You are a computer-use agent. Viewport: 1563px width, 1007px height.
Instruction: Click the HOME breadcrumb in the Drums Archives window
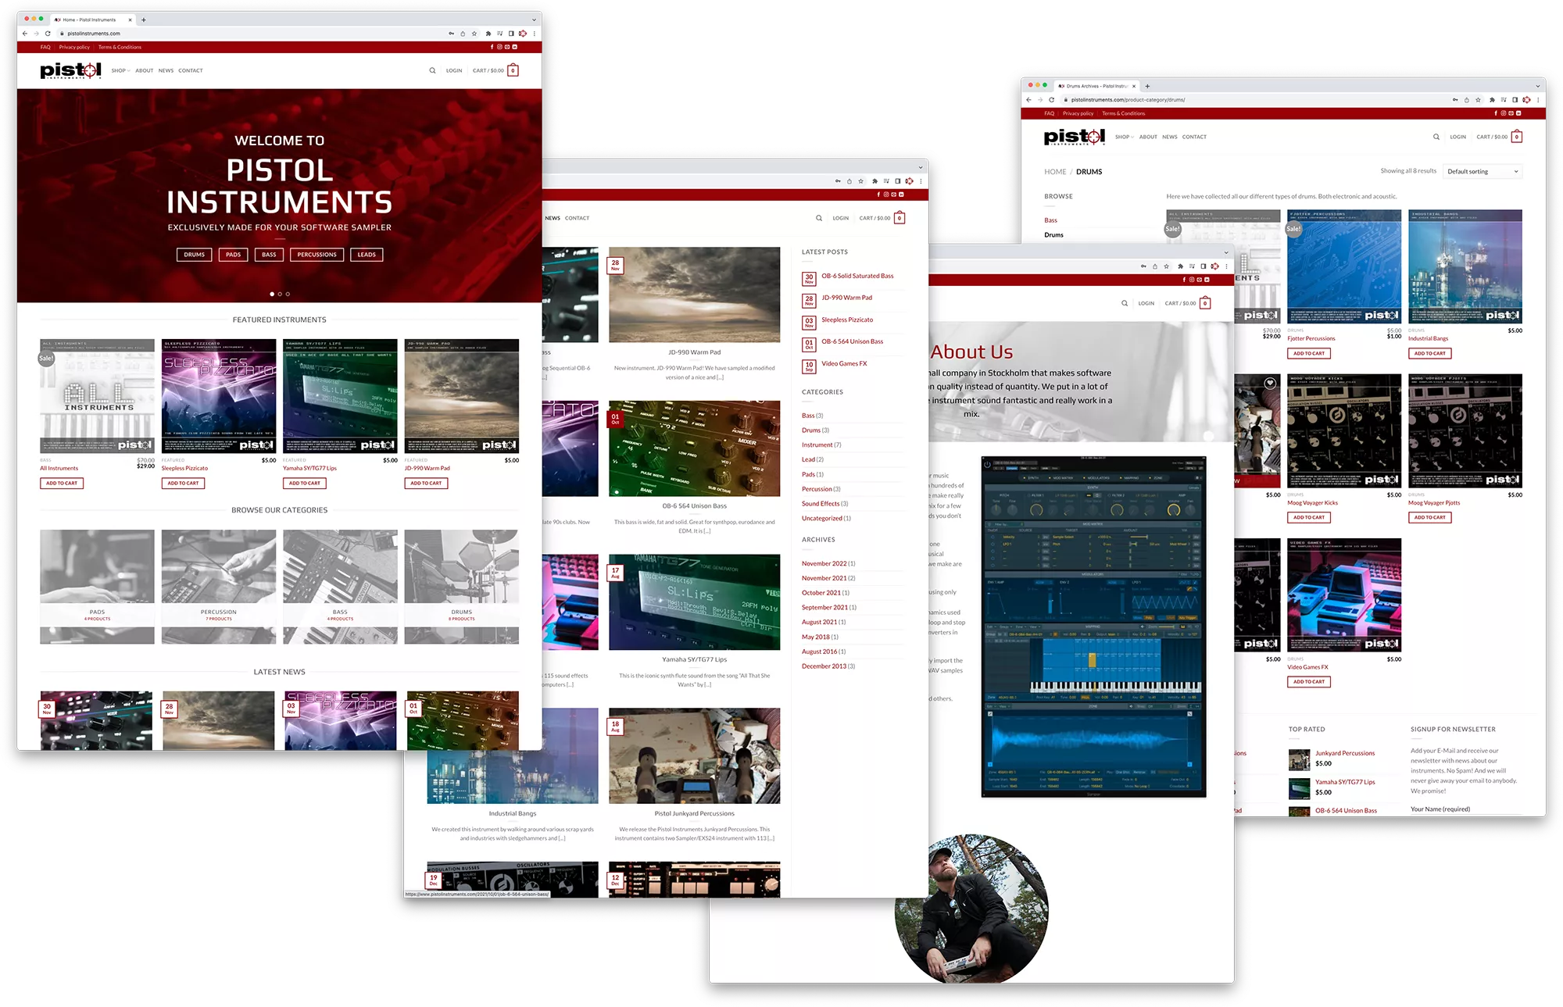(1055, 172)
